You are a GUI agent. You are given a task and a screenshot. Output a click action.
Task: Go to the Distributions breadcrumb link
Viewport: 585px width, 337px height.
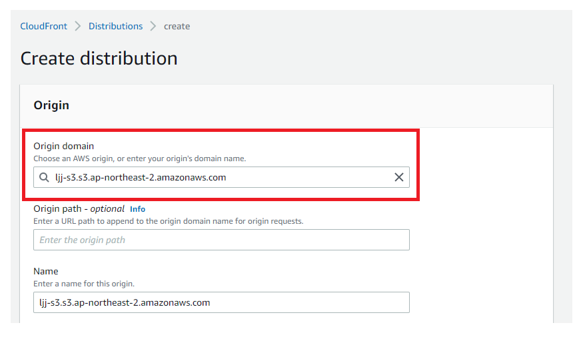(x=115, y=27)
